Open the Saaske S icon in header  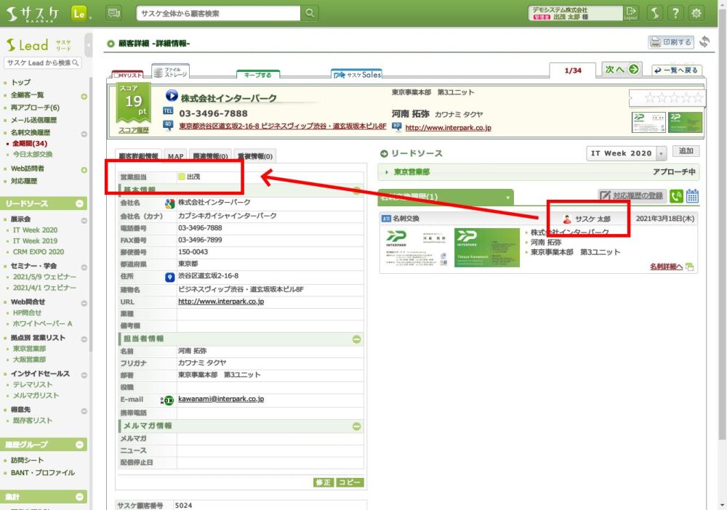pyautogui.click(x=655, y=13)
